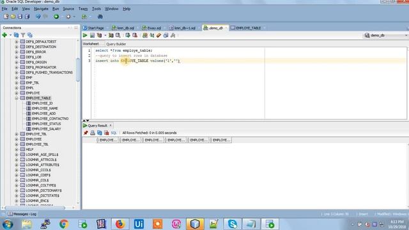
Task: Switch to the Start Page tab
Action: [x=93, y=28]
